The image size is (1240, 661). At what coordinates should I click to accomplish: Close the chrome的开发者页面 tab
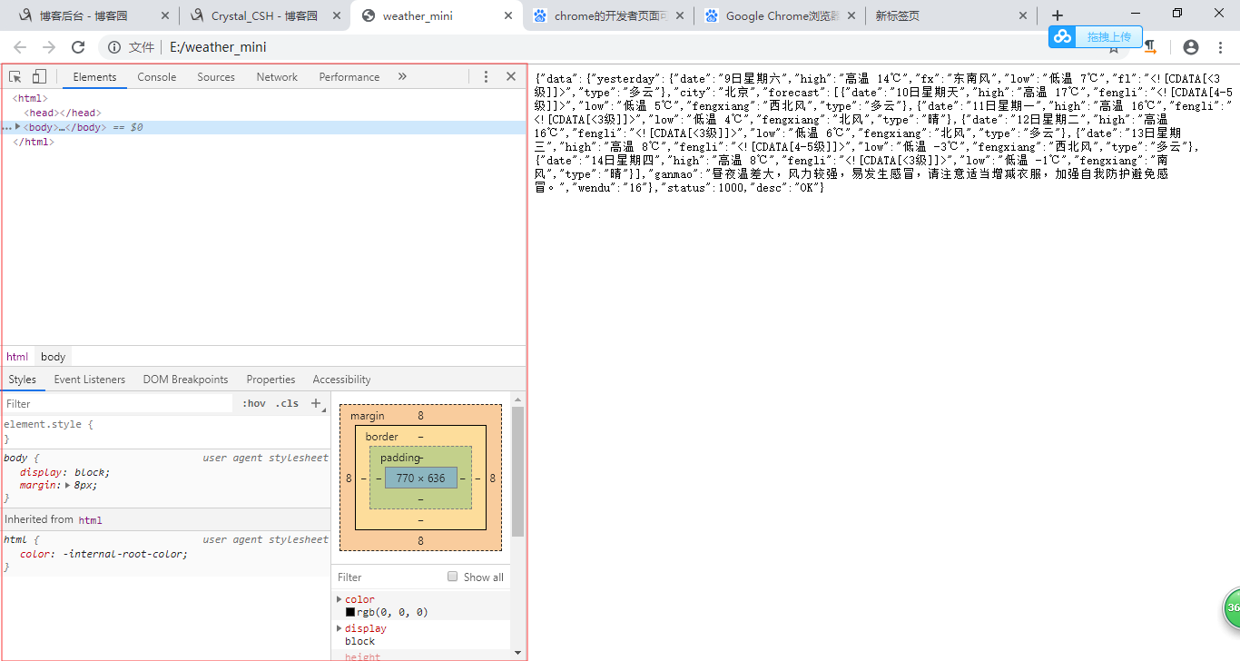(679, 16)
